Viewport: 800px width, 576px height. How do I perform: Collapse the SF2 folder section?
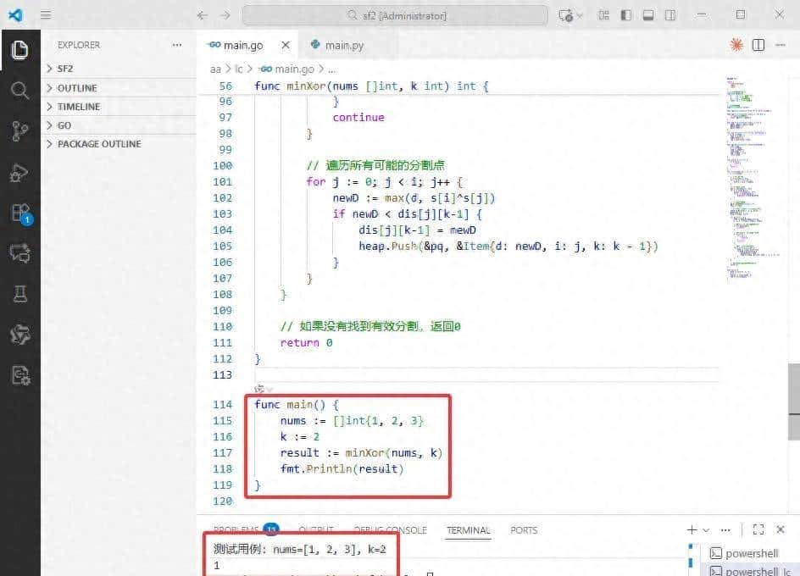(64, 69)
